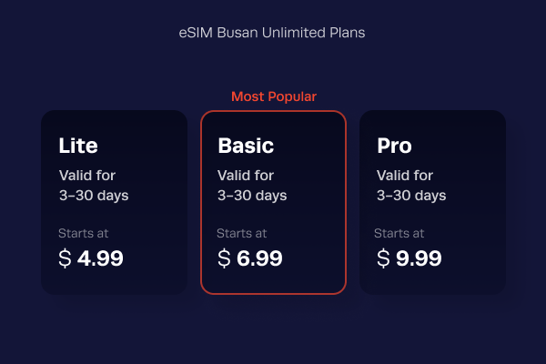
Task: Click Starts at label in Pro card
Action: point(401,234)
